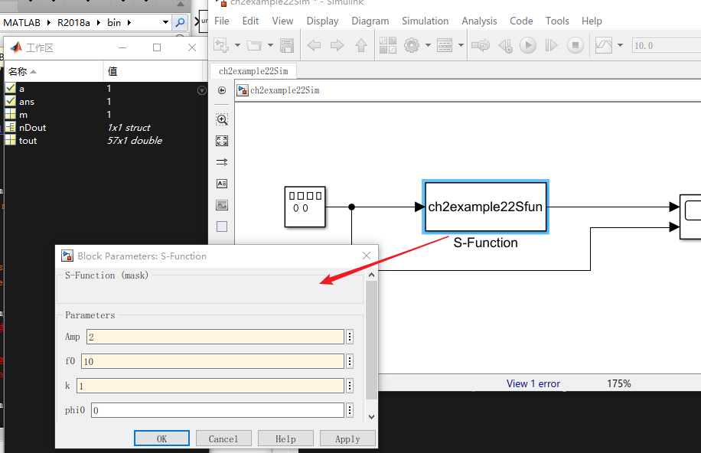Open the Model Explorer icon
Viewport: 701px width, 453px height.
point(445,45)
